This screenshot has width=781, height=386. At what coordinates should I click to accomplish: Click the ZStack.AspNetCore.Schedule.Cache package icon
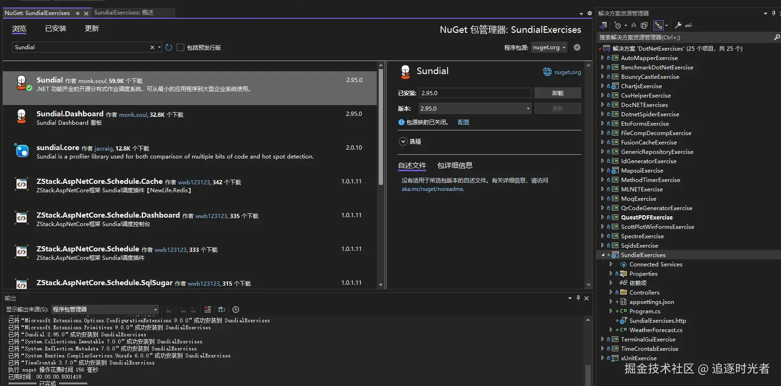22,184
